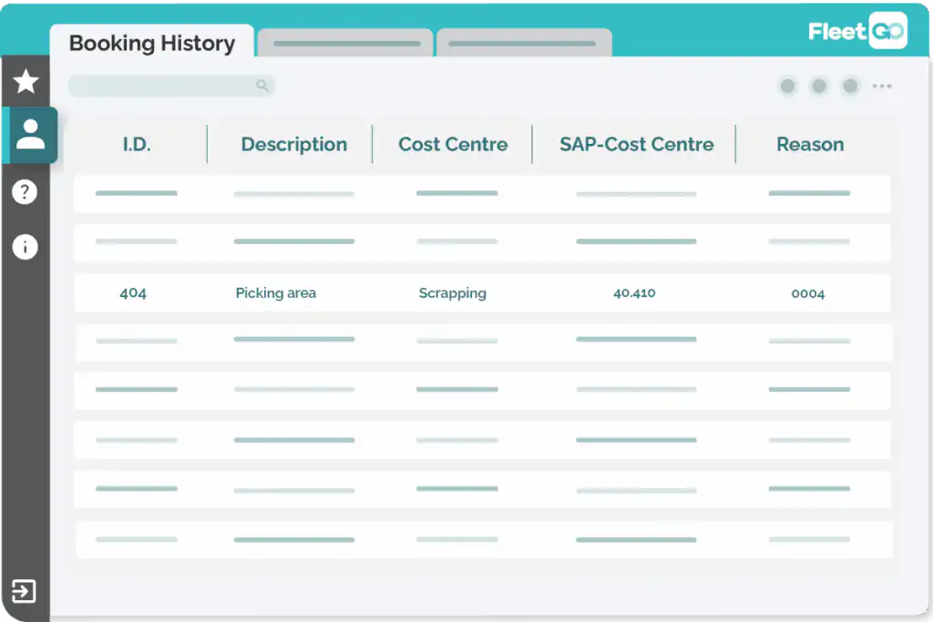Select the user profile sidebar icon
933x622 pixels.
(30, 135)
